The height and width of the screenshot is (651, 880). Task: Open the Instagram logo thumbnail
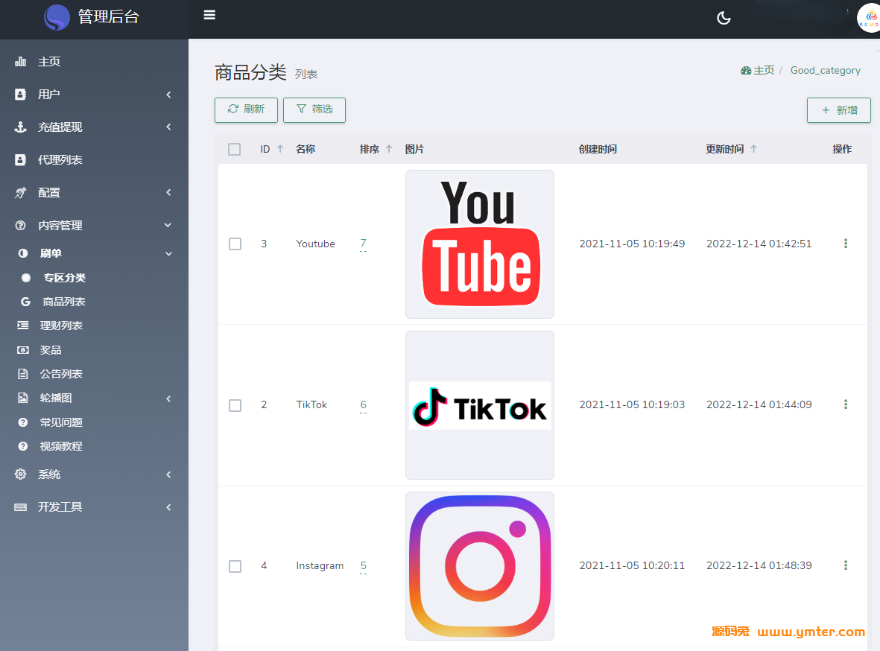tap(480, 566)
